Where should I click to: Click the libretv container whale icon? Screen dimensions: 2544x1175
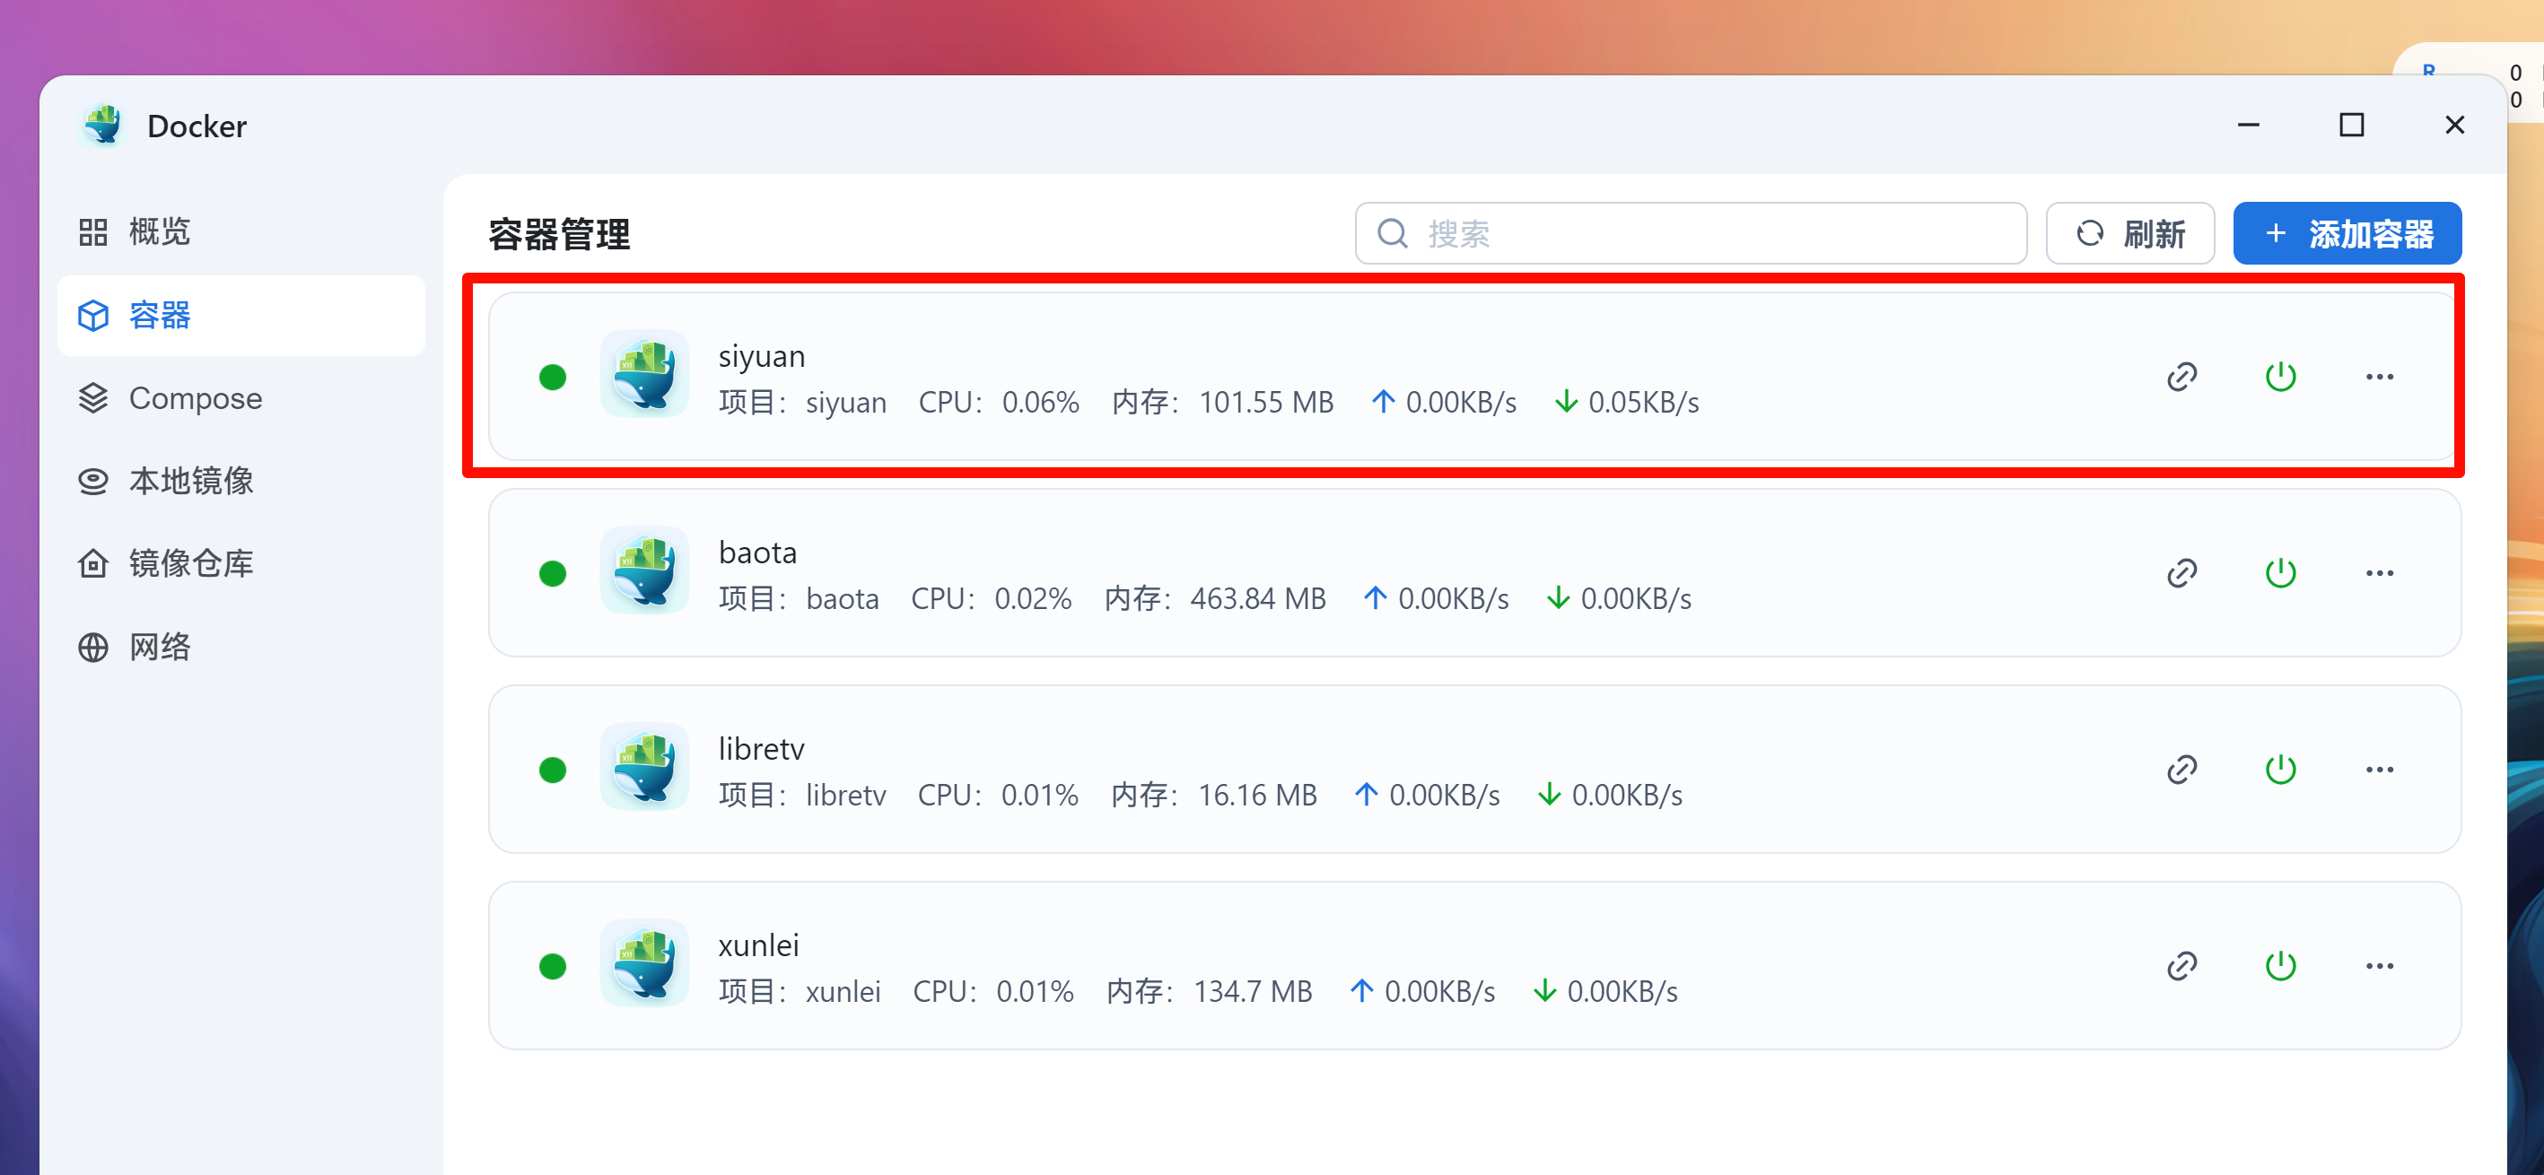[644, 767]
